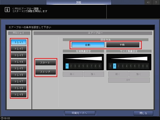Viewport: 160px width, 120px height.
Task: Select level 5 on 先端風量設定 scale
Action: coord(83,66)
